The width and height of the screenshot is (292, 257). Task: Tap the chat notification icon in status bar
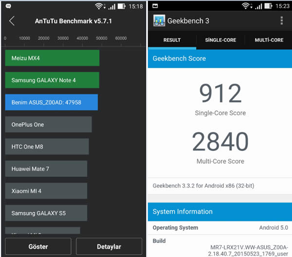point(8,6)
